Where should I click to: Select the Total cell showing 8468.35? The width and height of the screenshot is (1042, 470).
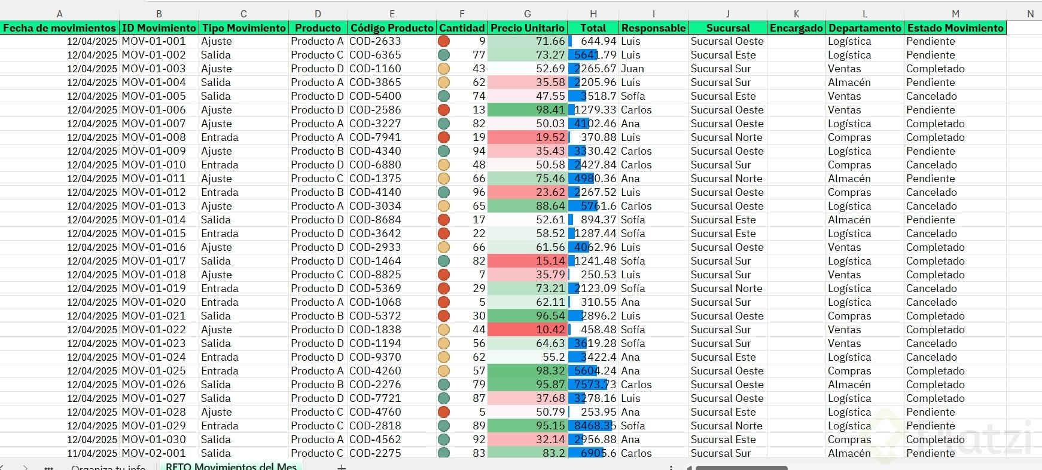pos(593,426)
